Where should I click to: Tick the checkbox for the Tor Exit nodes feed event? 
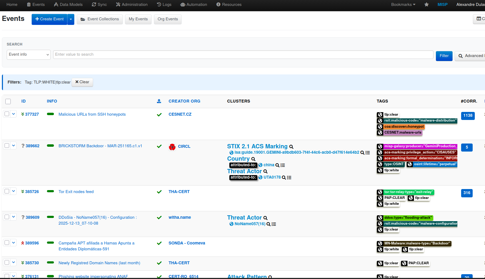pyautogui.click(x=7, y=191)
